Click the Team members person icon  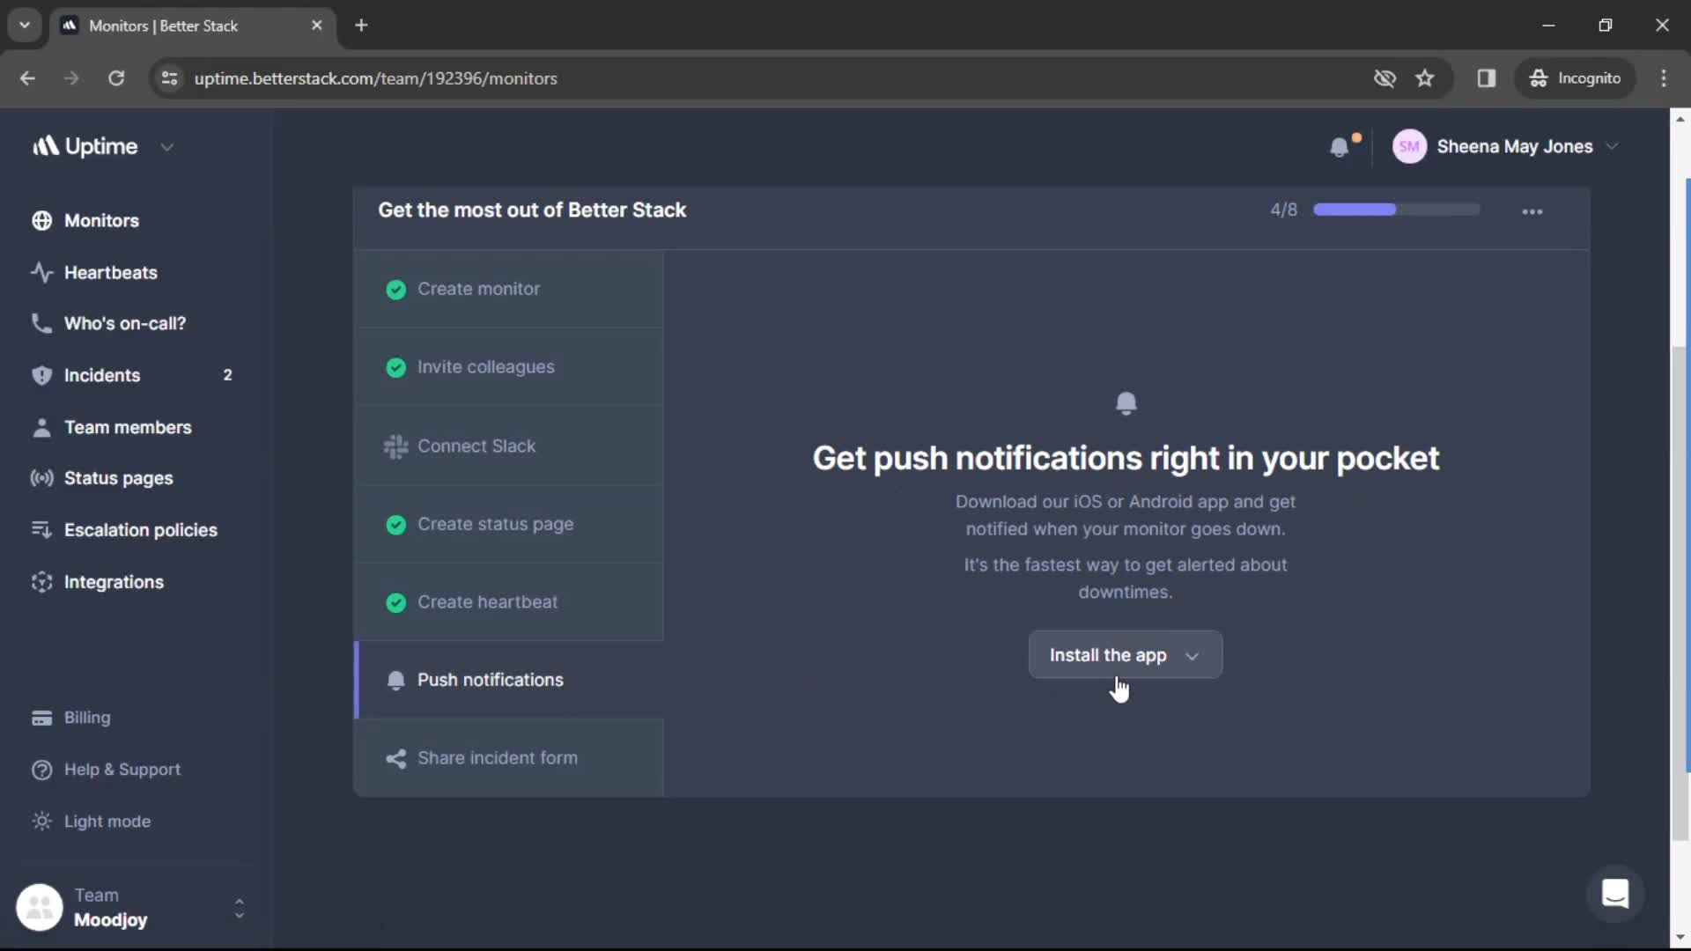pos(41,427)
